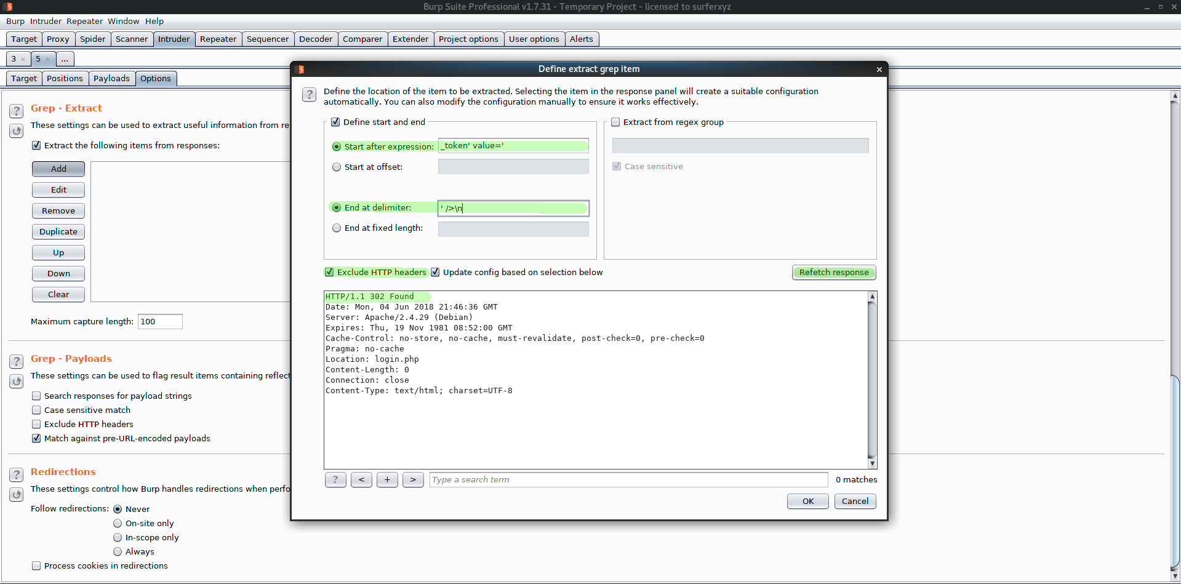Close Intruder attack tab 3

click(x=23, y=60)
